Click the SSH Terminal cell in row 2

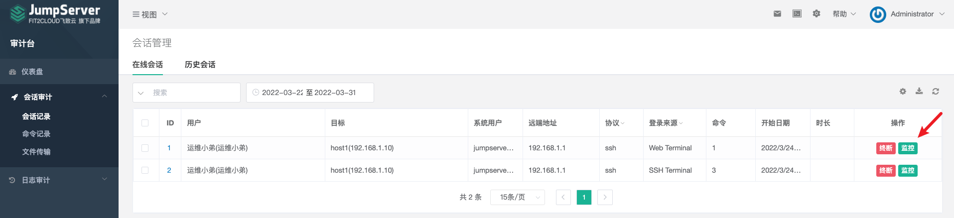(x=670, y=170)
